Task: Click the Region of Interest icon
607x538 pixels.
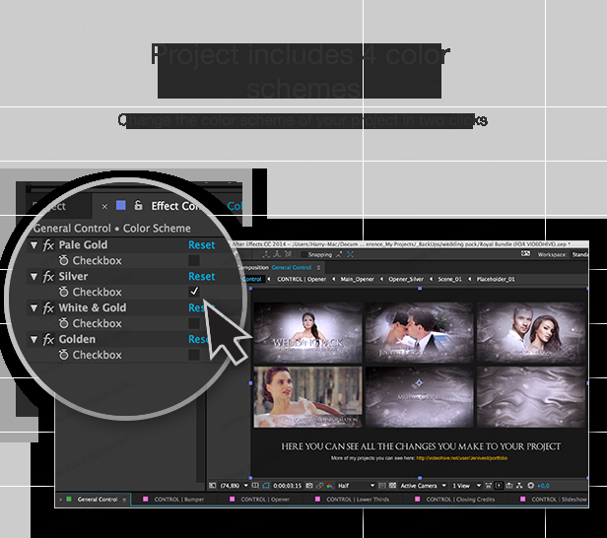Action: coord(382,486)
